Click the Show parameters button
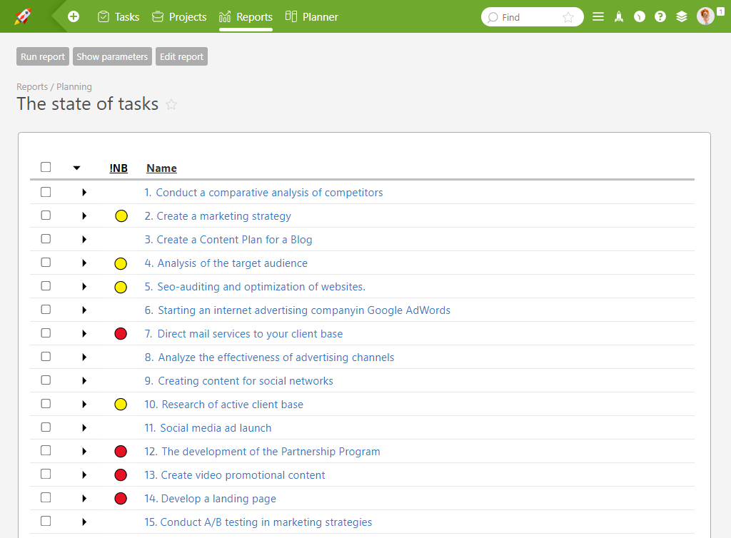Screen dimensions: 731x538 112,56
